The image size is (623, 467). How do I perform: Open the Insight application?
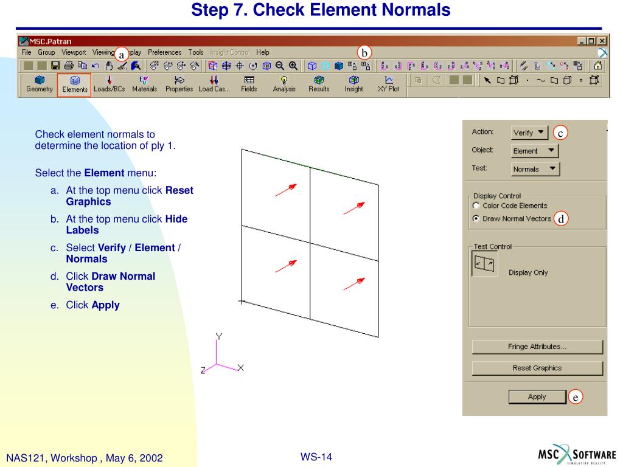[x=353, y=84]
